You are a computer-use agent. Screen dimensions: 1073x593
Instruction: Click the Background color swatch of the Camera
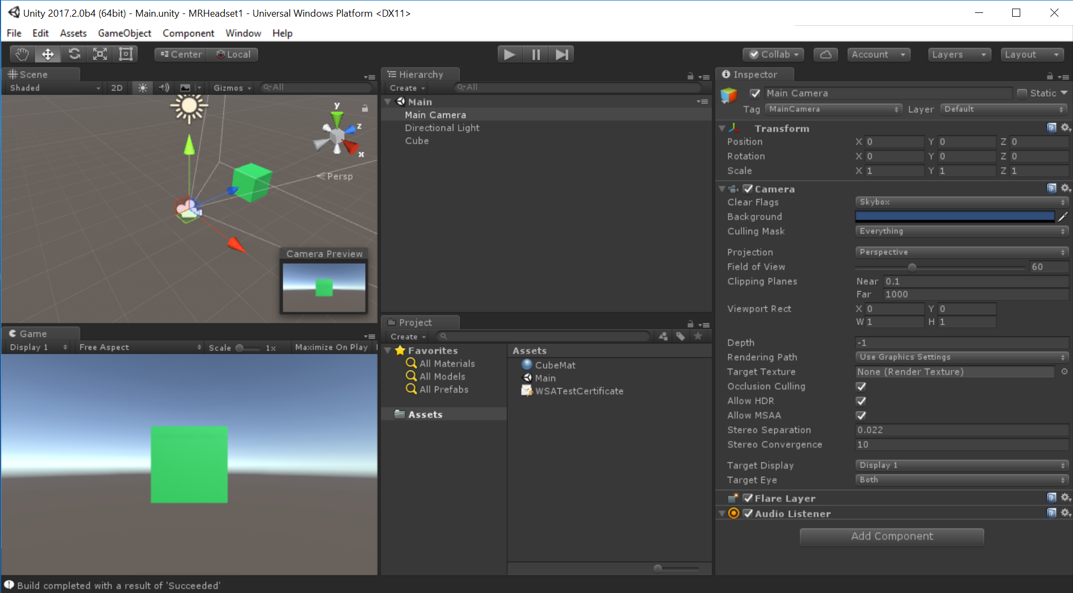pyautogui.click(x=954, y=216)
